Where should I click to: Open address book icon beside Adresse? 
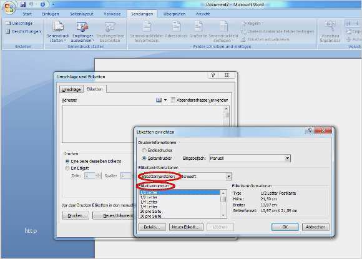coord(159,100)
